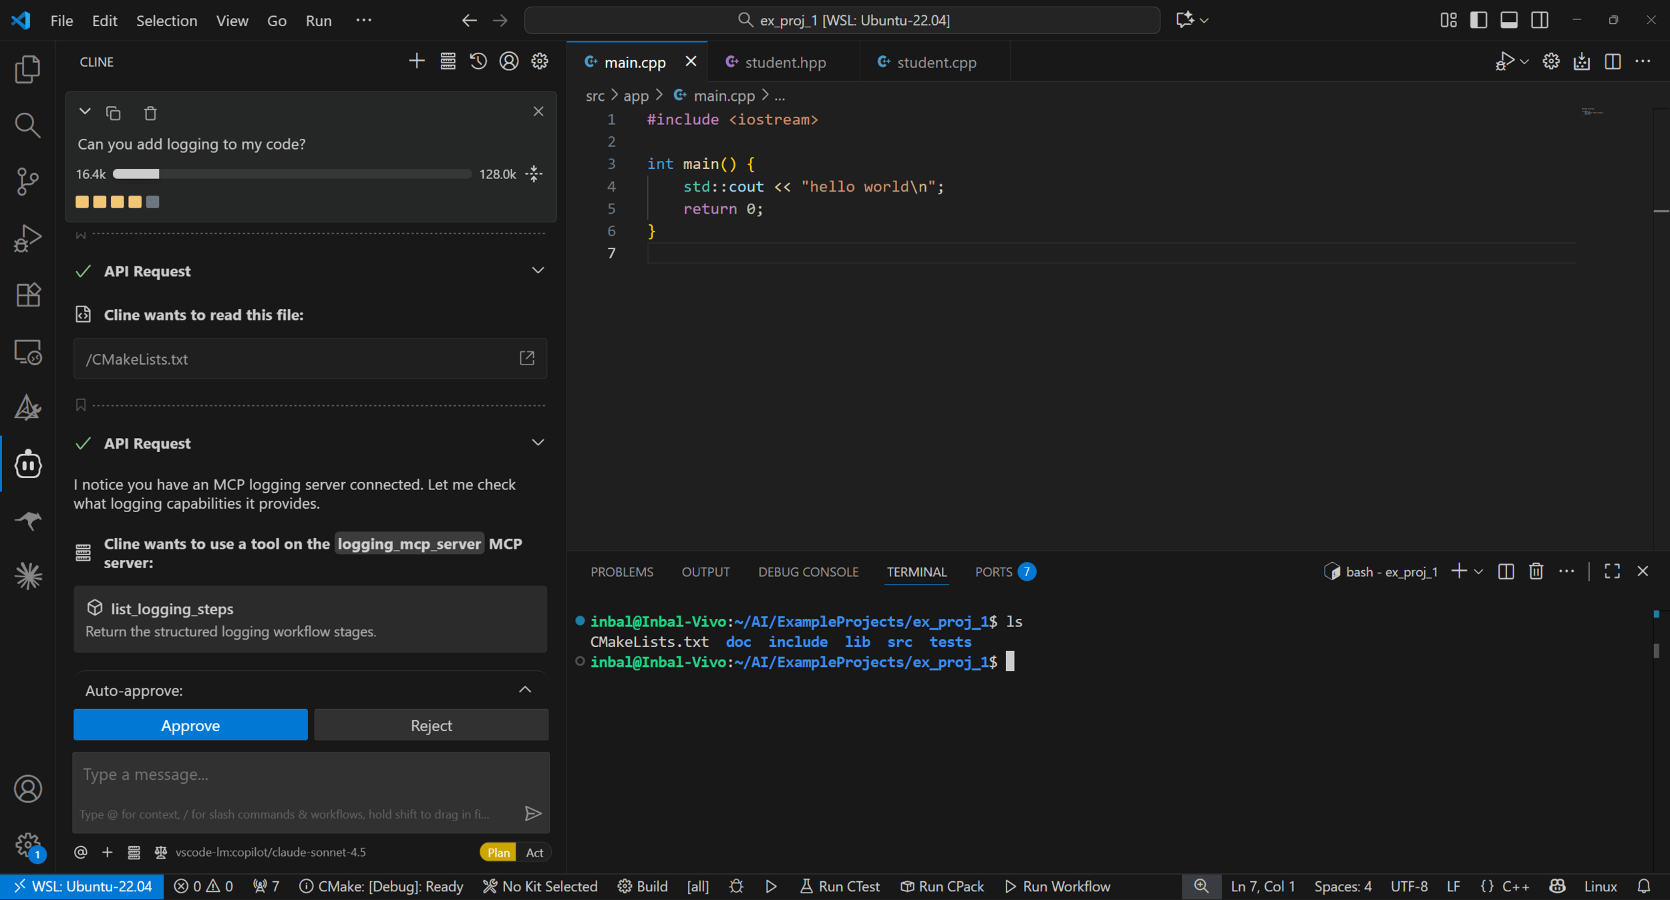
Task: Click the Extensions icon in activity bar
Action: coord(27,294)
